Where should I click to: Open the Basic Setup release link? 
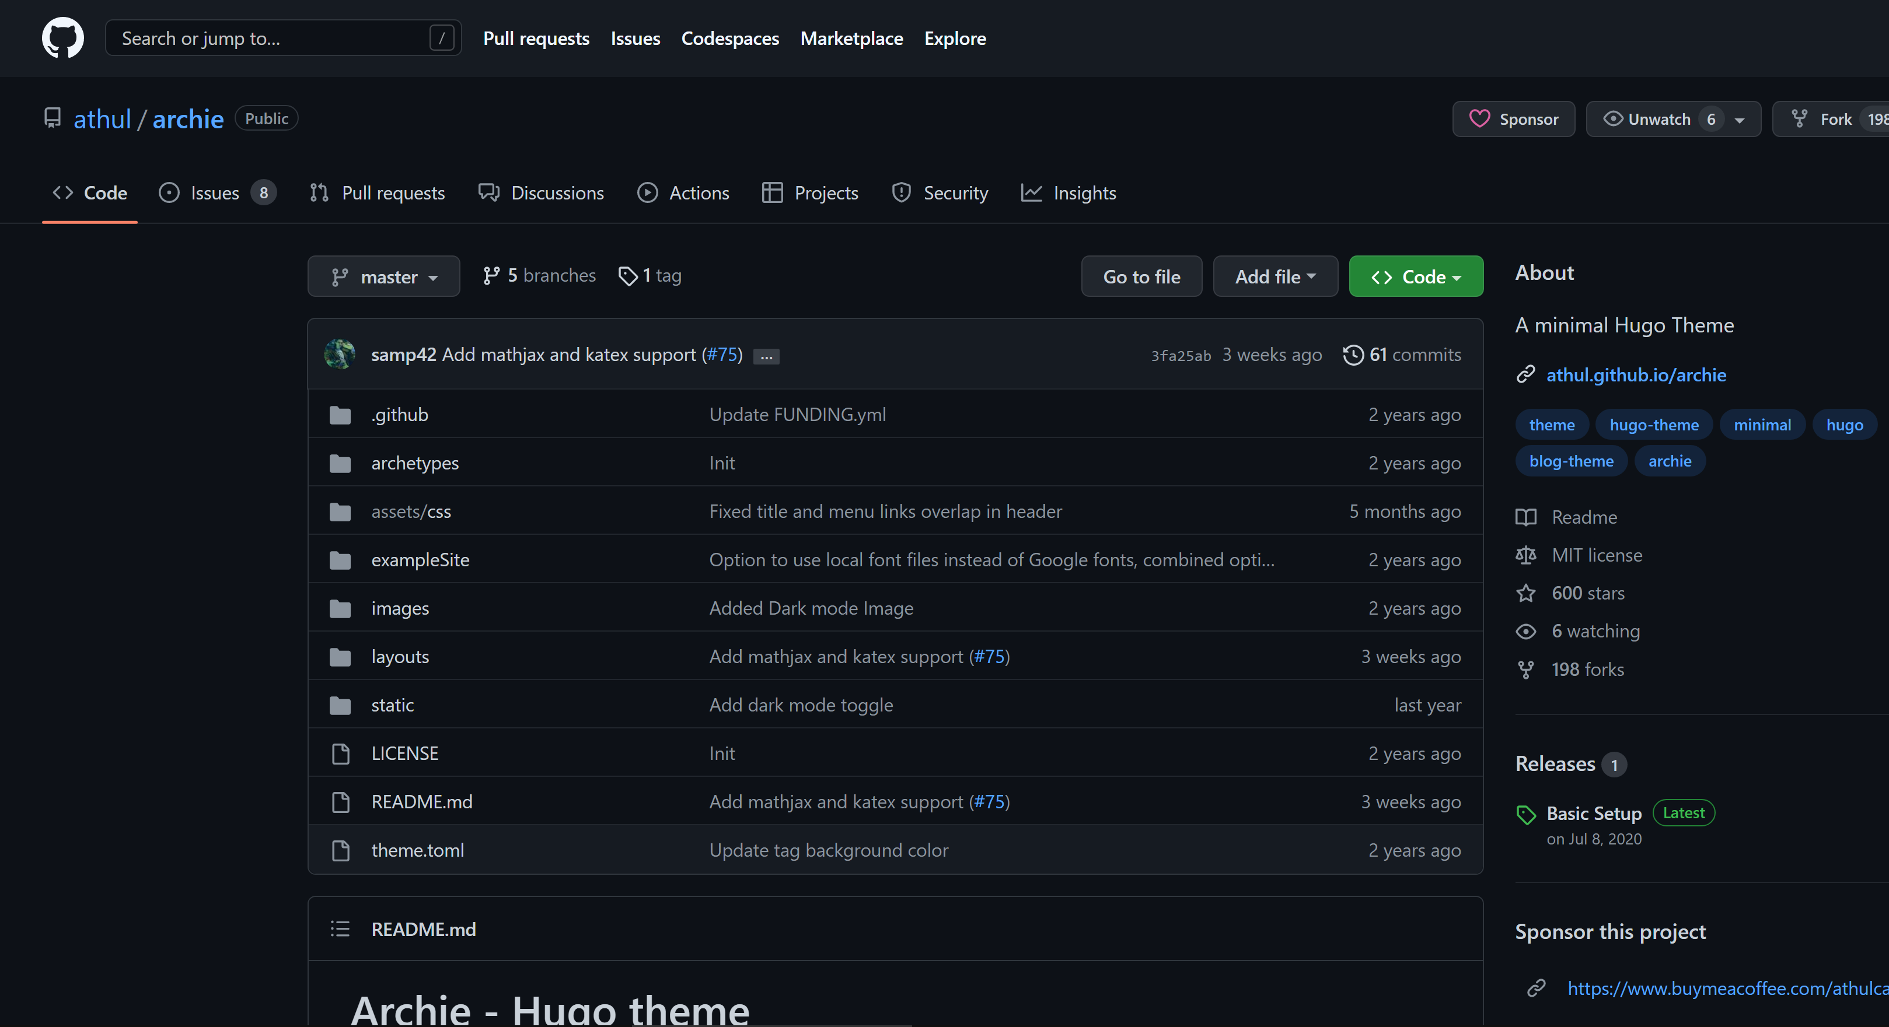click(x=1594, y=814)
